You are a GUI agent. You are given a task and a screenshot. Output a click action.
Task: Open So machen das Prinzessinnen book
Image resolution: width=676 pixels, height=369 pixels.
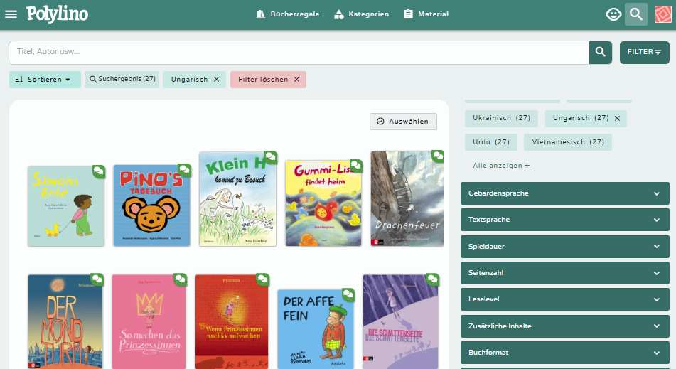pos(149,321)
